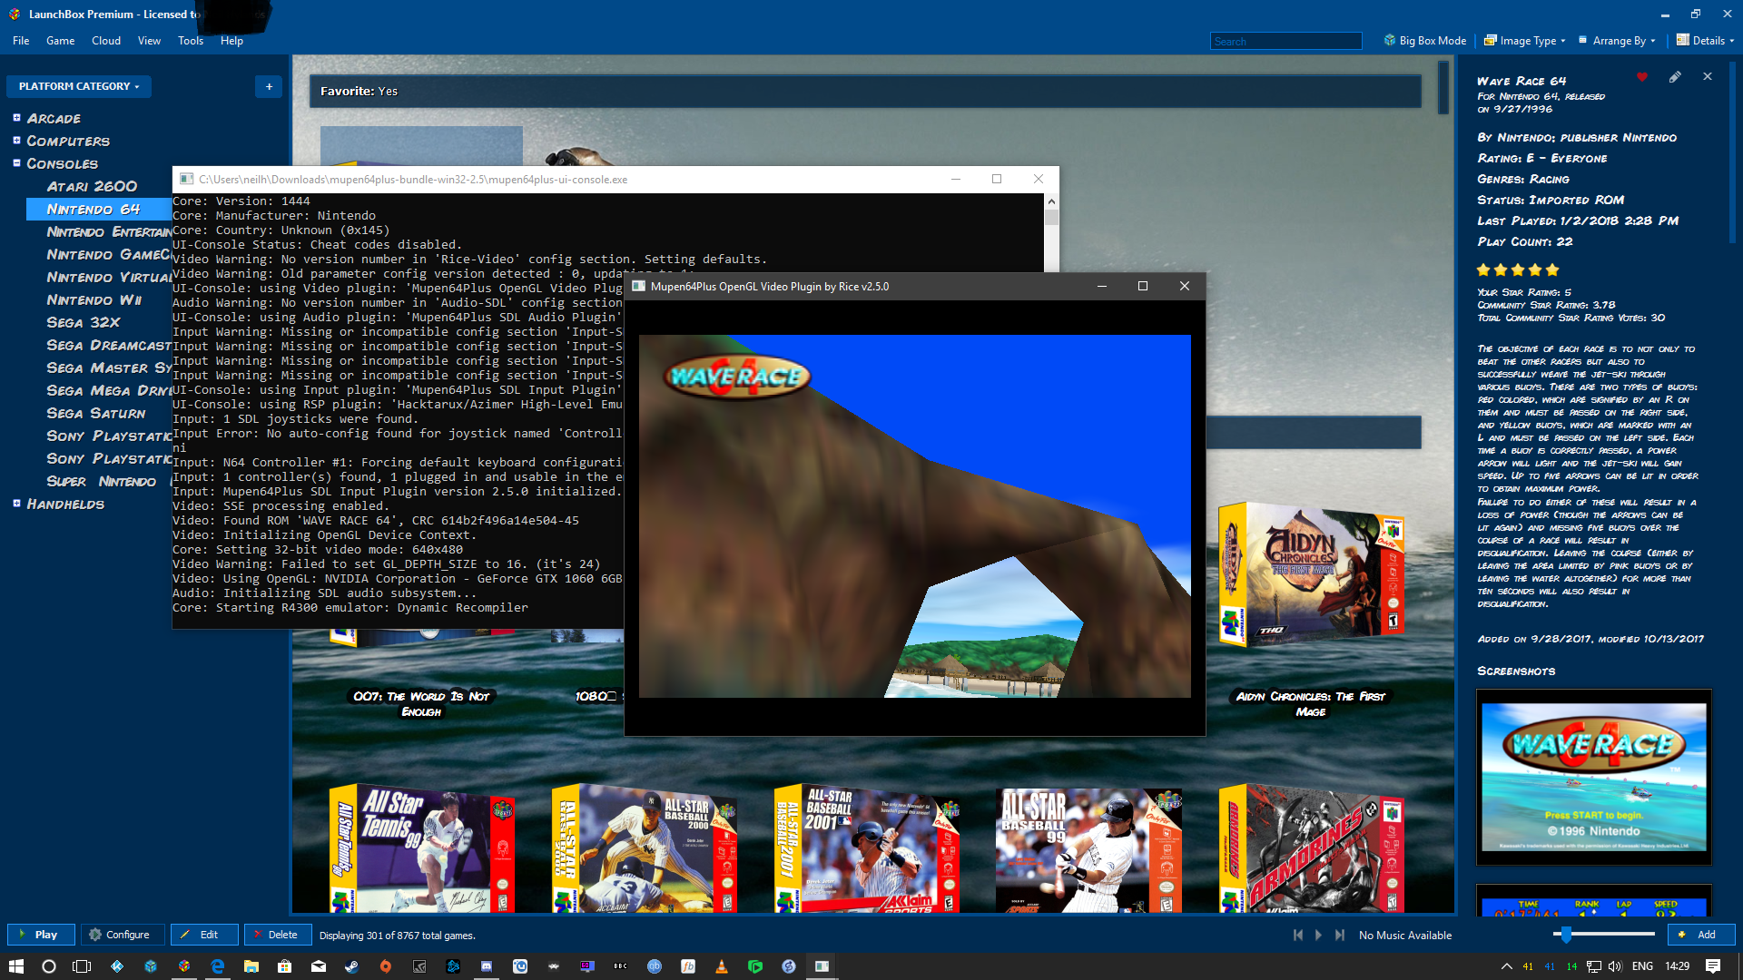Close the Wave Race 64 details panel

[x=1708, y=76]
